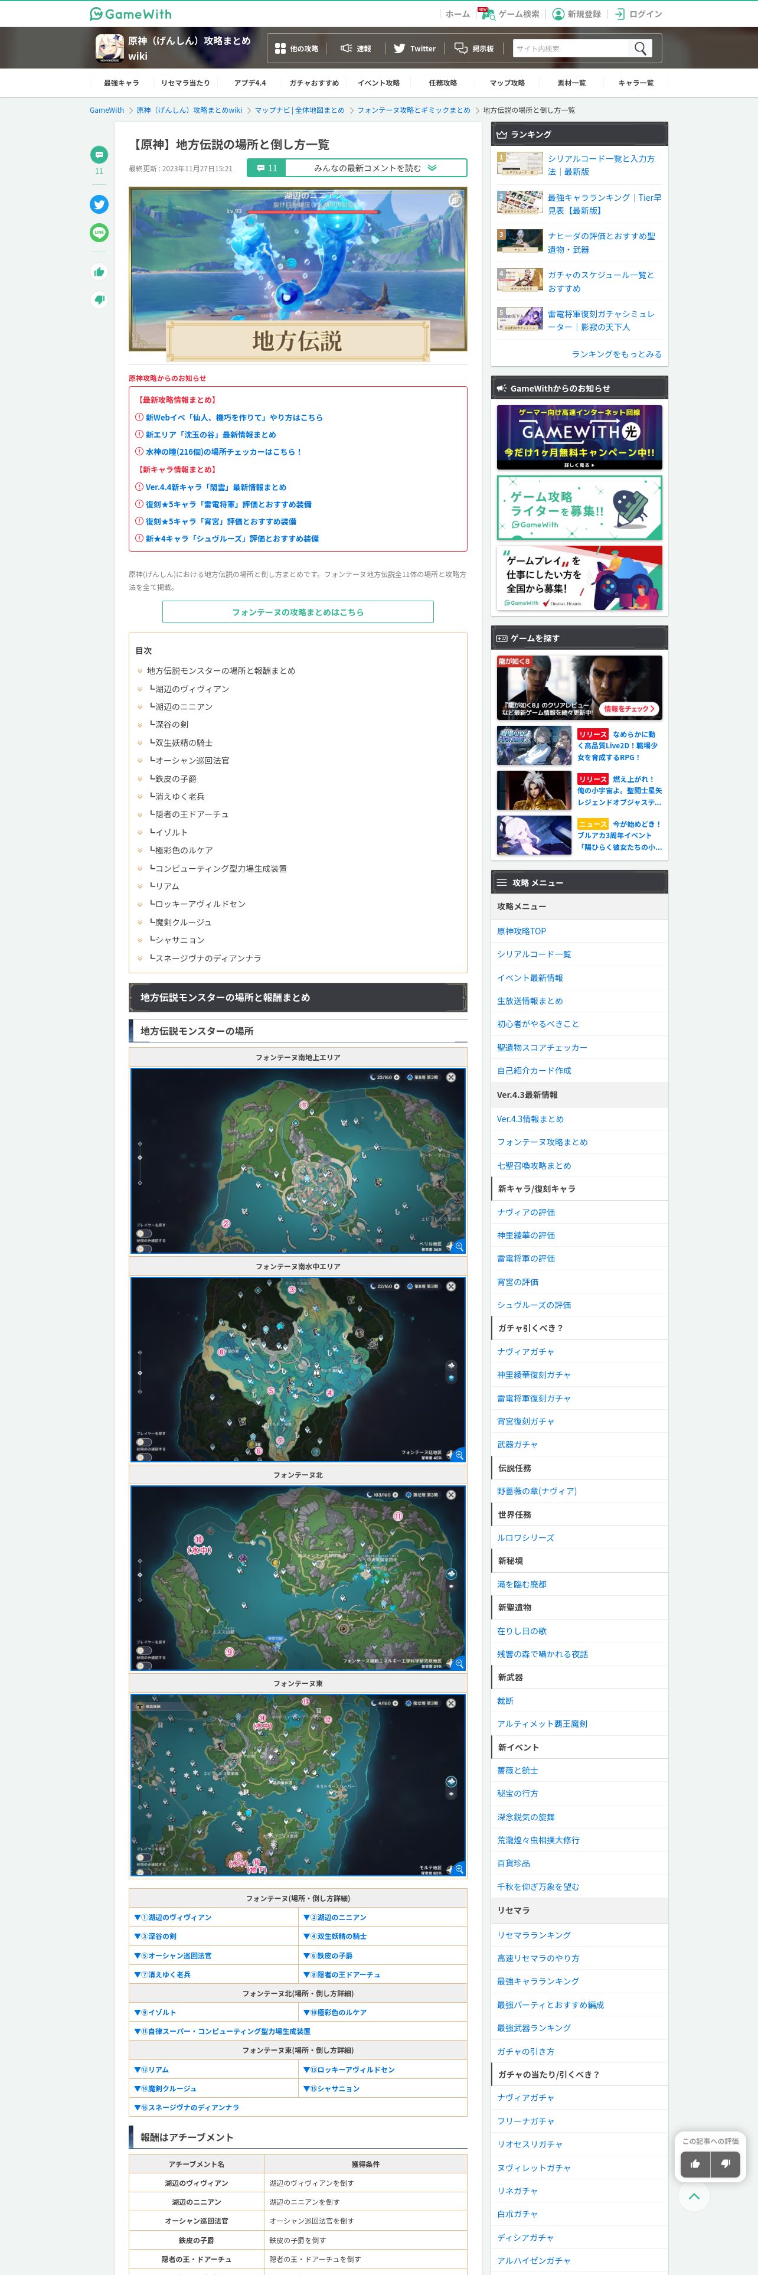Click the thumbs-up icon in left sidebar
Viewport: 758px width, 2275px height.
coord(99,272)
